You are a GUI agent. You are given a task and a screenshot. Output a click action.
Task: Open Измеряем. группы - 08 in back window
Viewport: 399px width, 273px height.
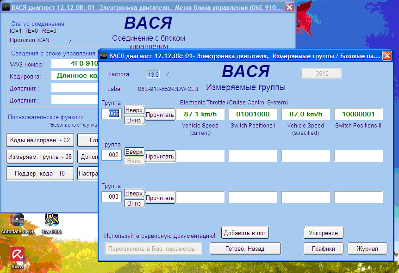pos(40,157)
